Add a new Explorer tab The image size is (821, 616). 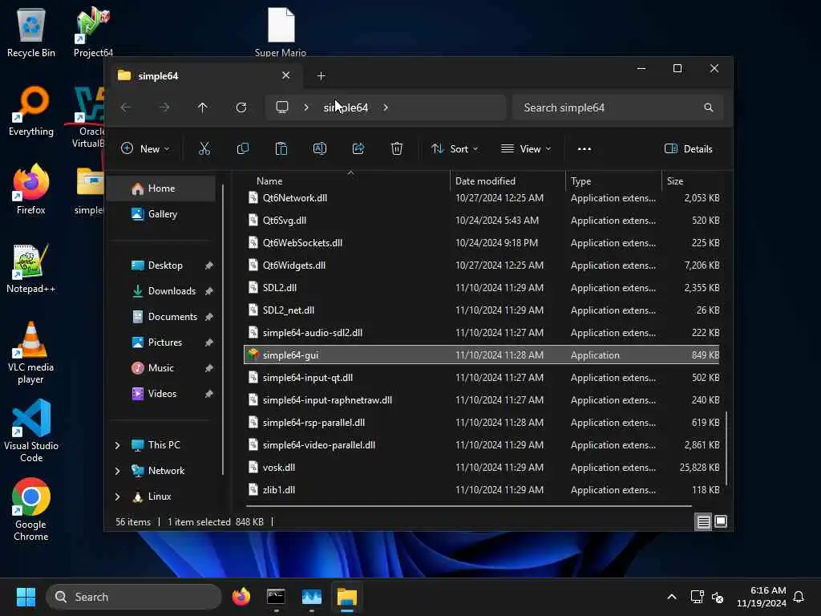pyautogui.click(x=321, y=76)
